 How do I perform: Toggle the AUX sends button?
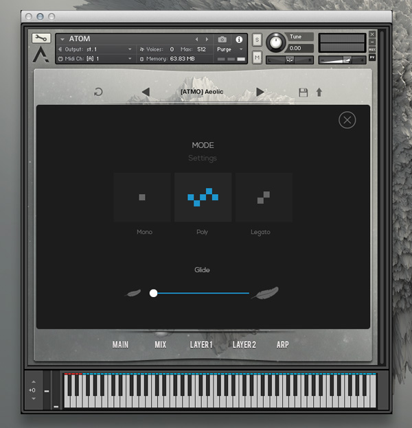tap(372, 49)
